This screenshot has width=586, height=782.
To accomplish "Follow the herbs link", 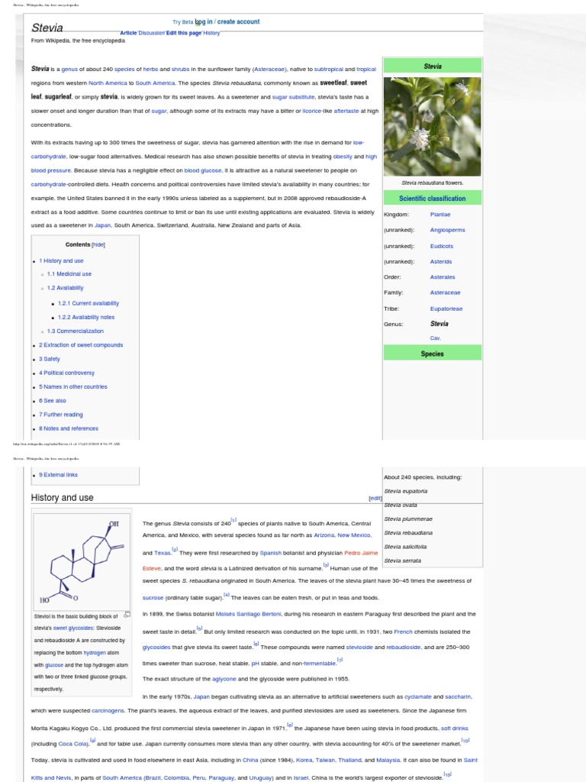I will tap(150, 69).
